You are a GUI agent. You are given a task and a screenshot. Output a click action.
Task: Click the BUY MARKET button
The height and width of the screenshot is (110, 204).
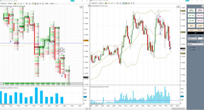(192, 10)
